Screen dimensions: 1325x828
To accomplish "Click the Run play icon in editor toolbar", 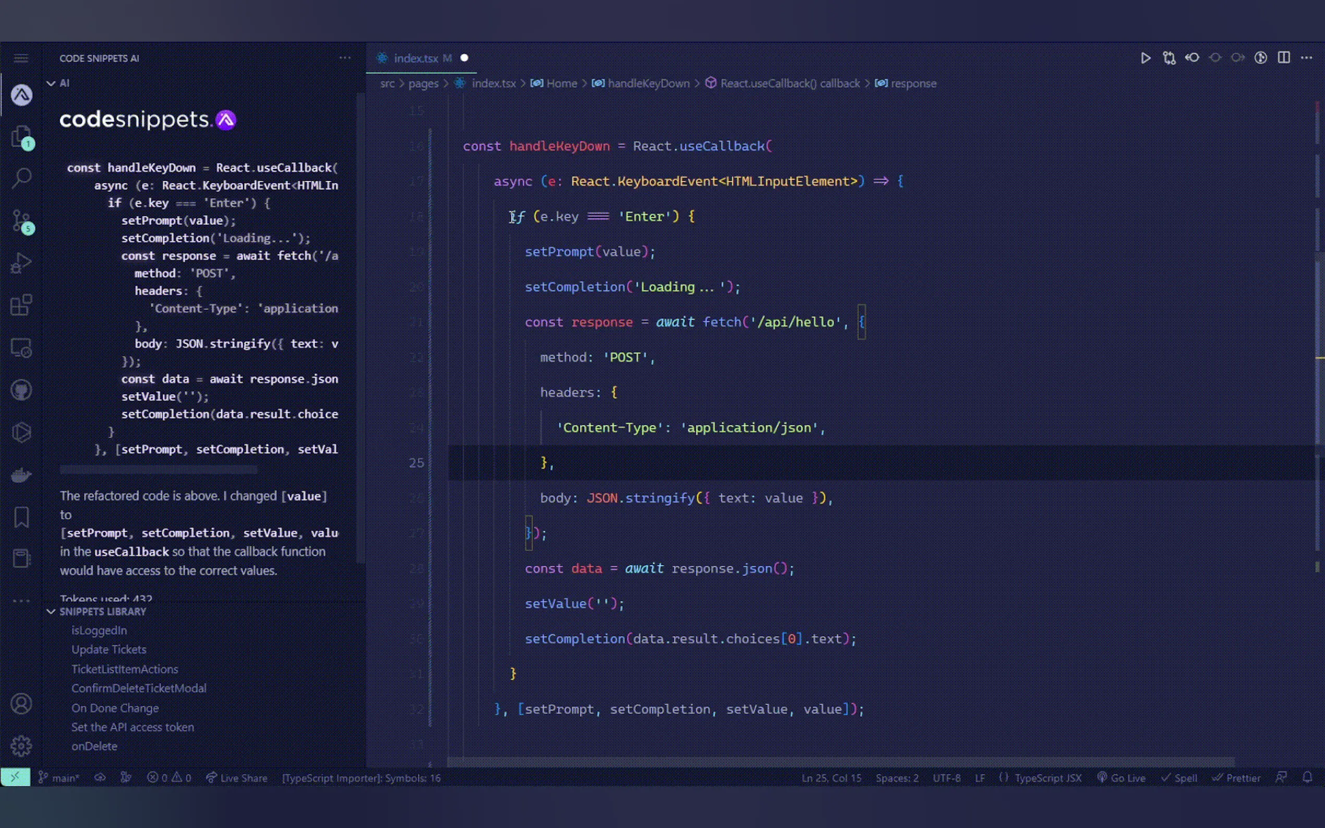I will point(1146,58).
